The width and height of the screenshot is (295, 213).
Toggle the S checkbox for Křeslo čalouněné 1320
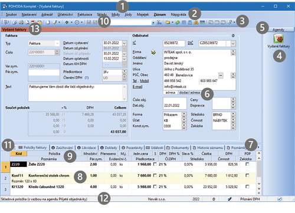tap(155, 186)
